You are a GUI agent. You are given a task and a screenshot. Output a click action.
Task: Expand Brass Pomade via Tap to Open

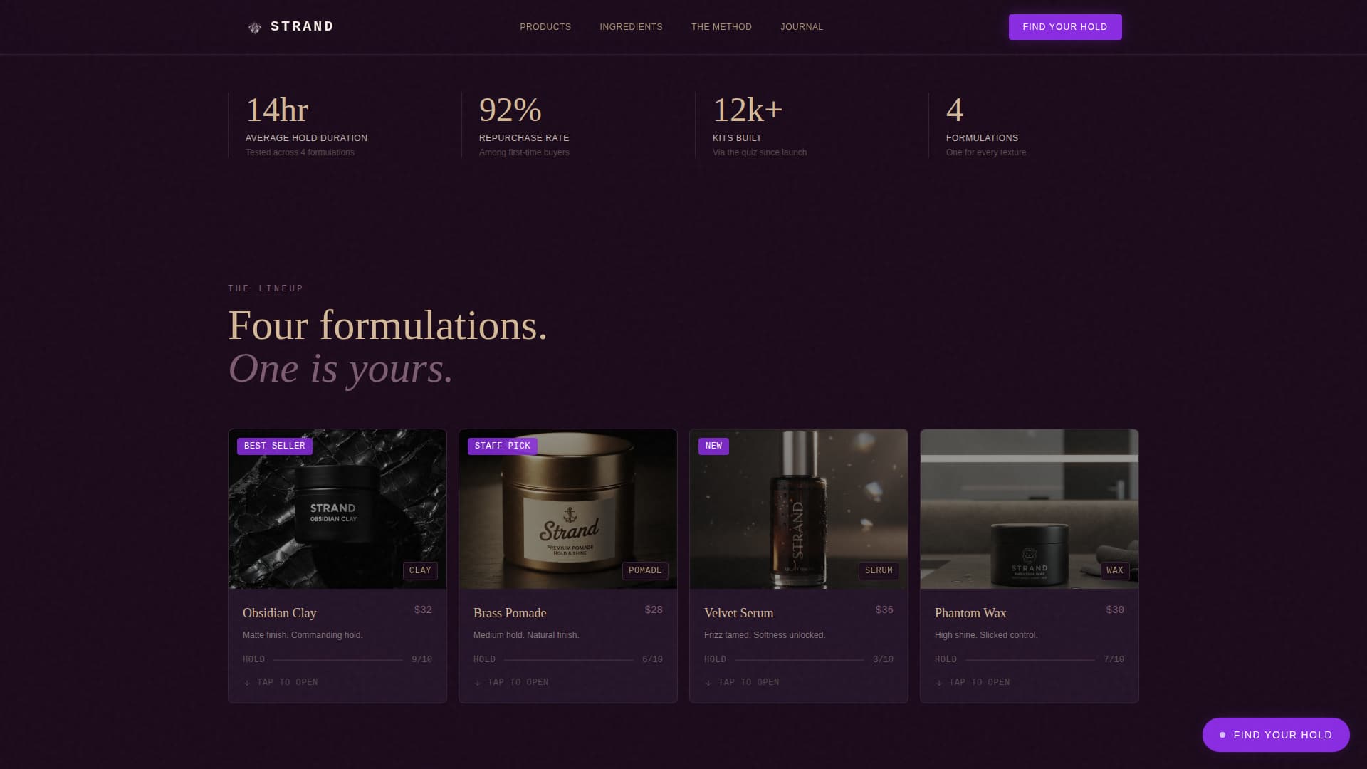click(x=511, y=682)
